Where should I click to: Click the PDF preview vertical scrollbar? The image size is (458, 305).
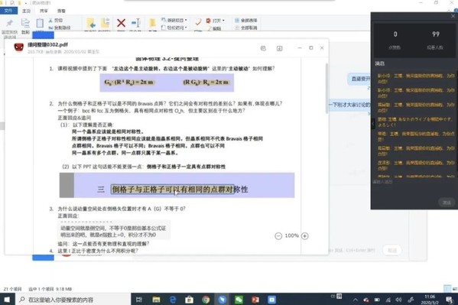(x=326, y=89)
